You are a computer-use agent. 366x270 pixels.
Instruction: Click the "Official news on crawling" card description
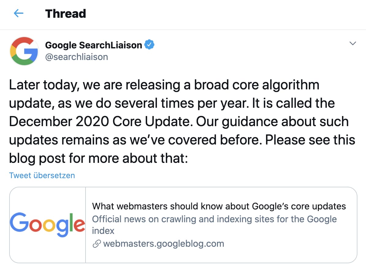[214, 219]
